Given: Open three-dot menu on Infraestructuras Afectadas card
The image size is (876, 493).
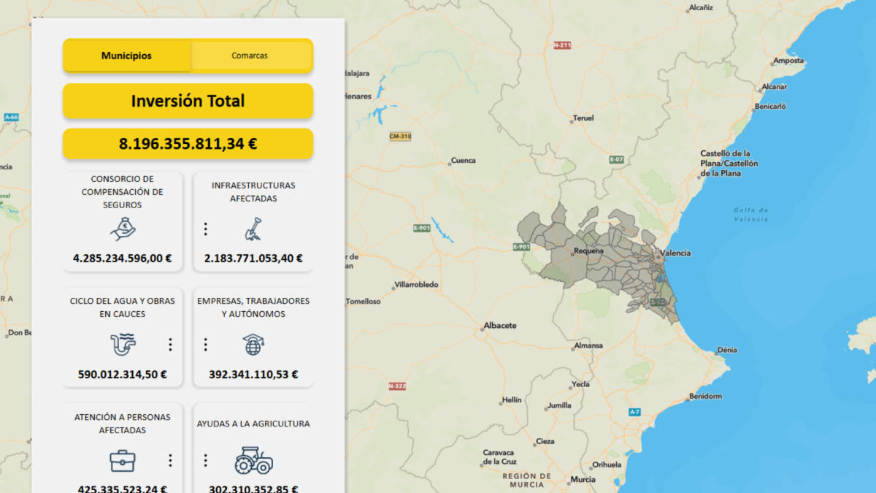Looking at the screenshot, I should coord(206,229).
